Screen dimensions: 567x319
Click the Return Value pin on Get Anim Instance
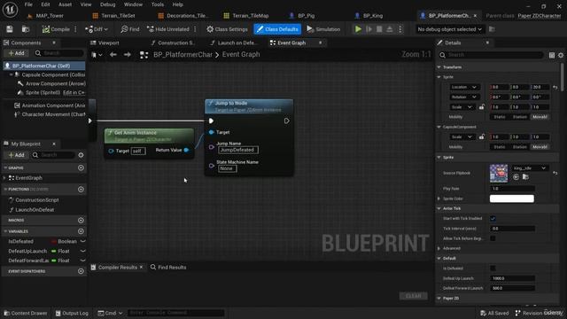tap(187, 150)
